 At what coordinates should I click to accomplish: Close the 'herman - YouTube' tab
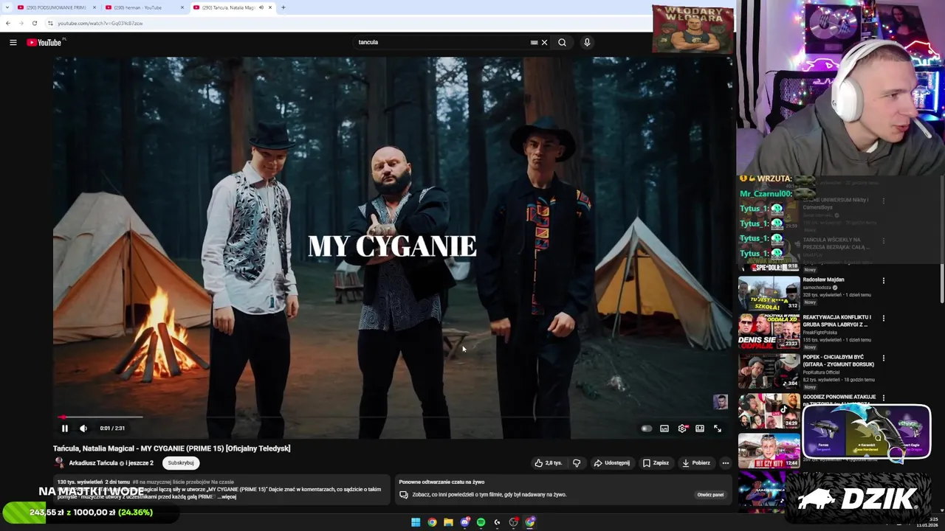point(182,7)
